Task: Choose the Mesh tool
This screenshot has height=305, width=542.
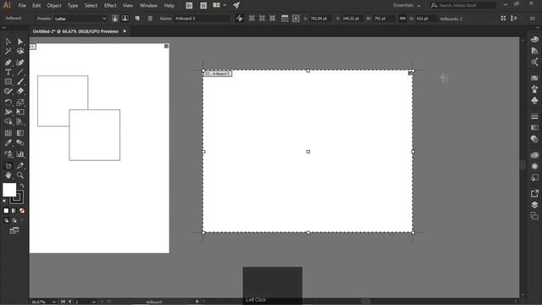Action: tap(8, 133)
